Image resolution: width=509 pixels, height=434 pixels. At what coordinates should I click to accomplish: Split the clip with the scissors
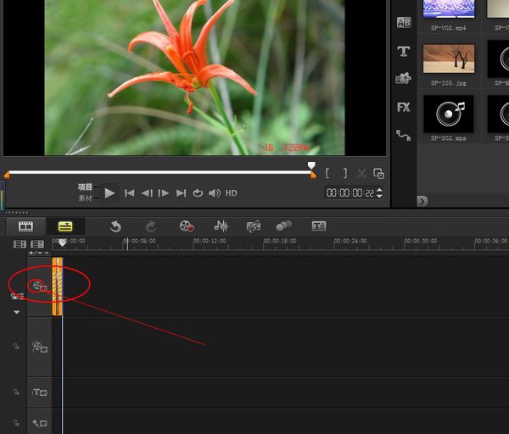361,174
